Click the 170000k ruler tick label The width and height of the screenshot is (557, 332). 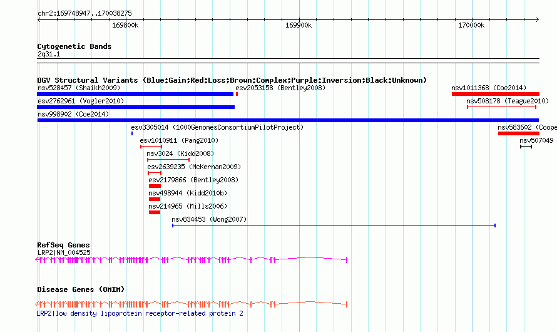471,26
